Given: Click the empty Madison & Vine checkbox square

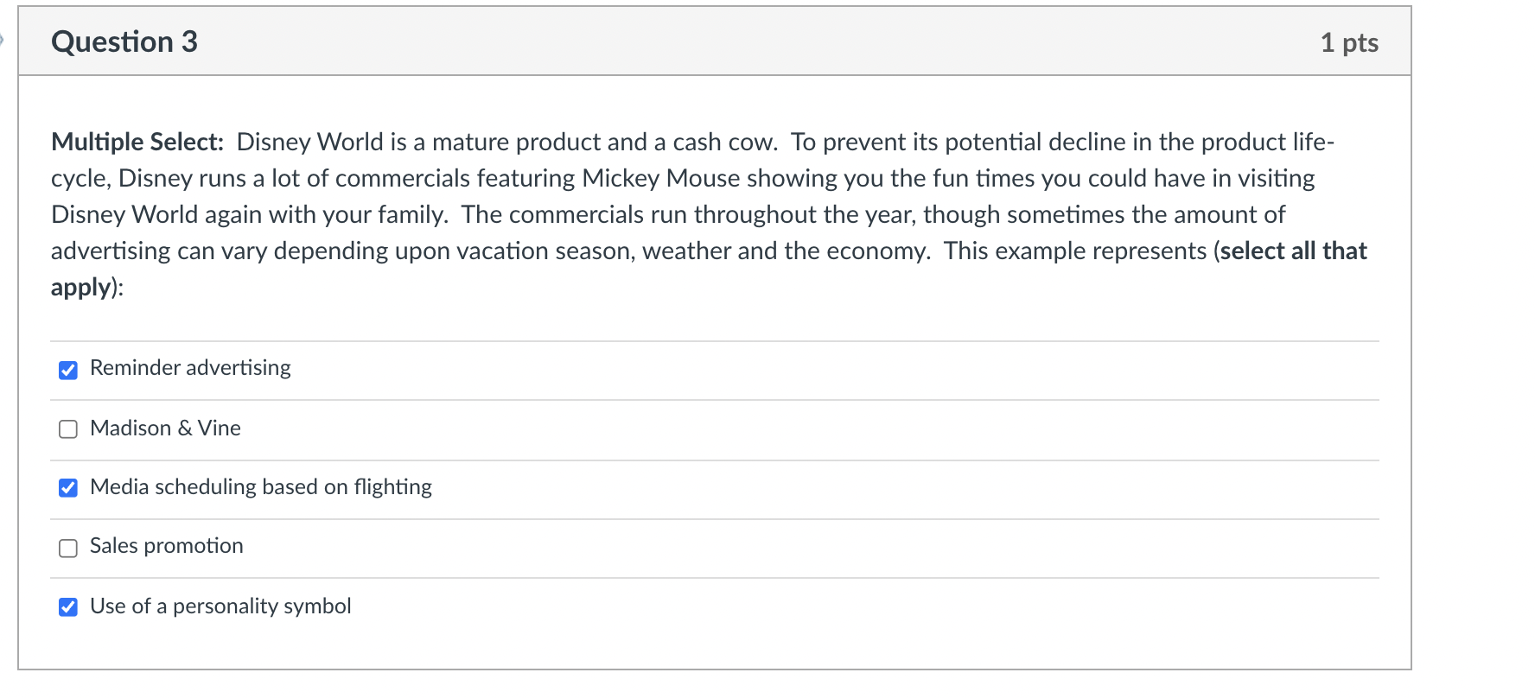Looking at the screenshot, I should (x=67, y=428).
